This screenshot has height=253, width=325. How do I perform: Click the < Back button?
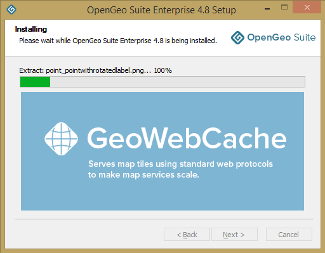187,234
